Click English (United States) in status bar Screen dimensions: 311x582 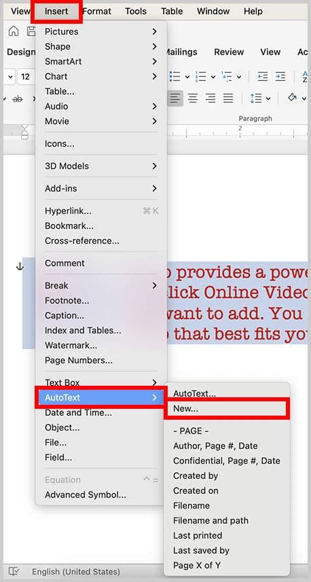(75, 571)
